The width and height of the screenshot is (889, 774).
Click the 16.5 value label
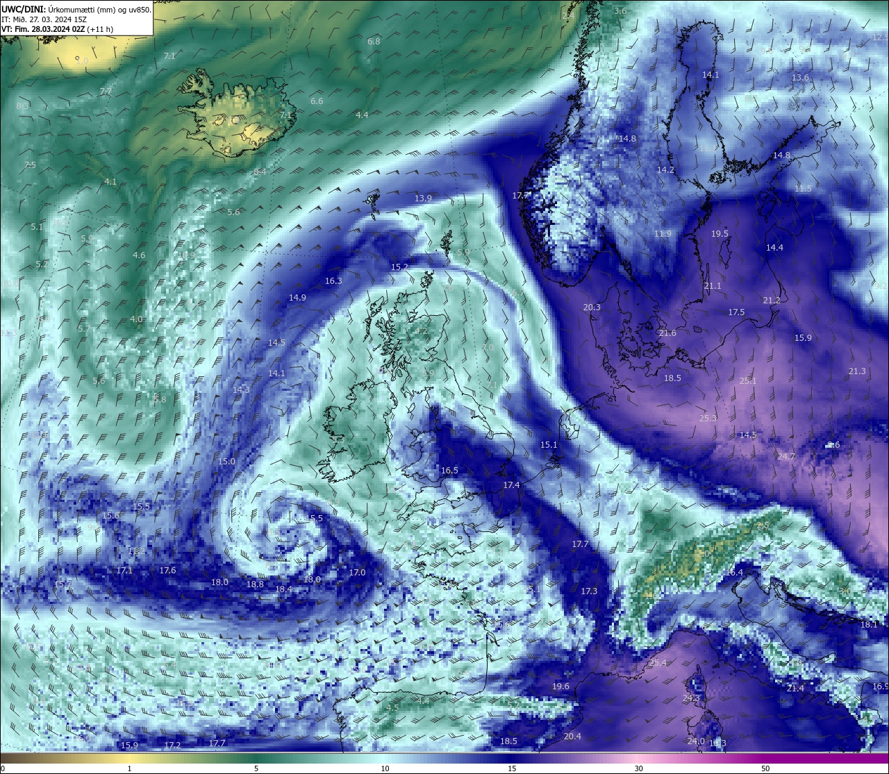pyautogui.click(x=449, y=470)
